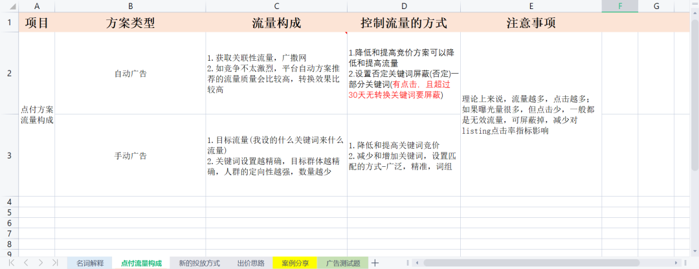This screenshot has width=699, height=269.
Task: Select column A header
Action: pos(36,6)
